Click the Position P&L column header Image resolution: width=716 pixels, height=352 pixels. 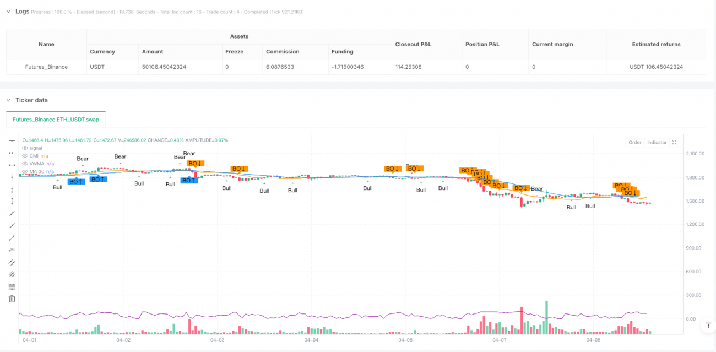tap(484, 44)
